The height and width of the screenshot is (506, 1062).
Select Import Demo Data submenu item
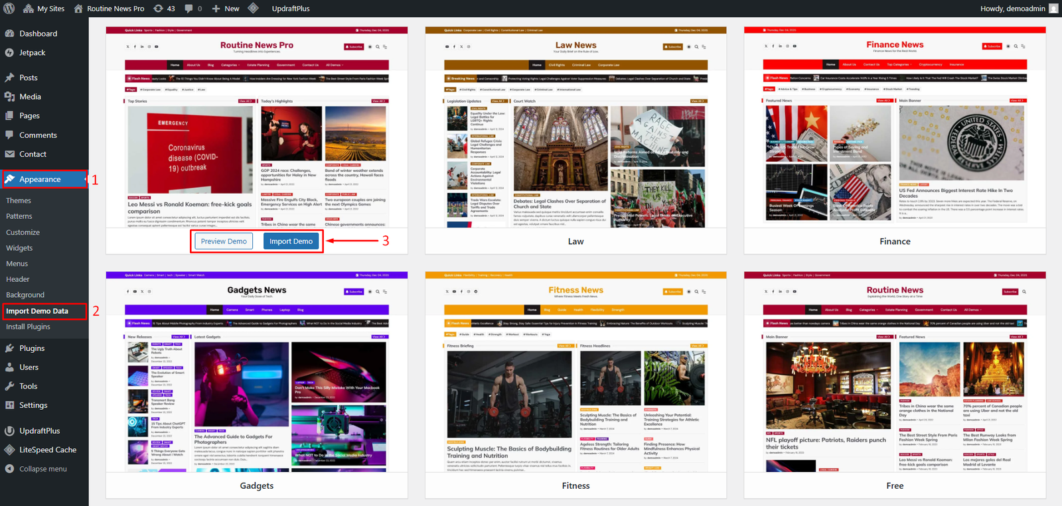[37, 311]
